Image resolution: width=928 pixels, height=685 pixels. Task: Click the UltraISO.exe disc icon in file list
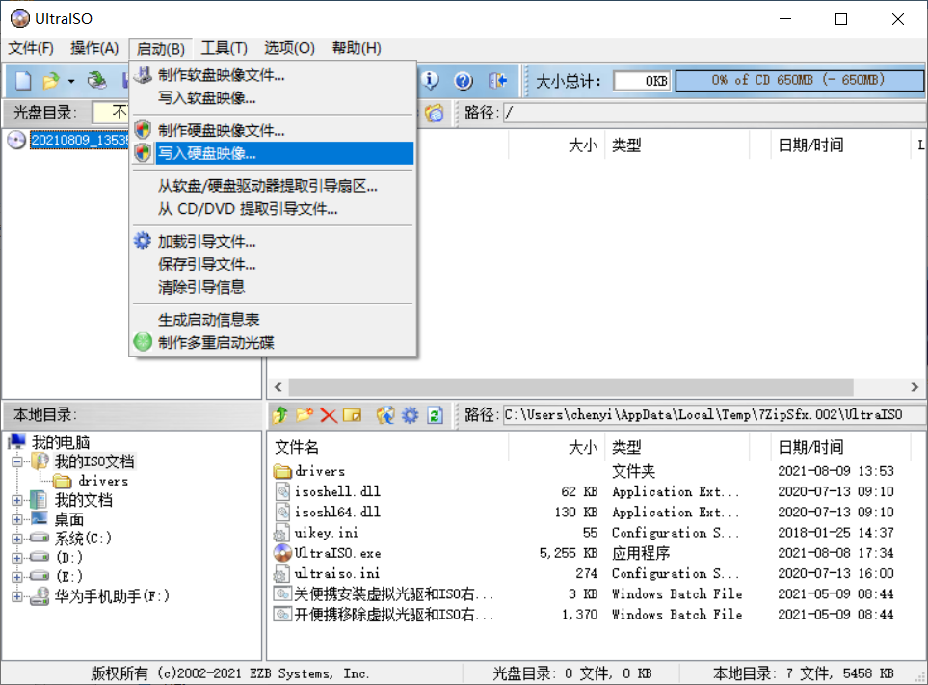click(x=282, y=553)
